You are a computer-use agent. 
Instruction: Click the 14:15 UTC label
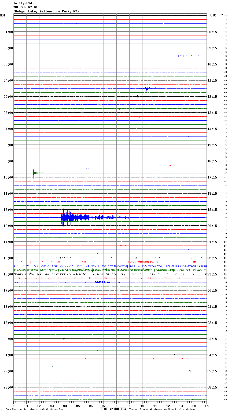tap(212, 129)
